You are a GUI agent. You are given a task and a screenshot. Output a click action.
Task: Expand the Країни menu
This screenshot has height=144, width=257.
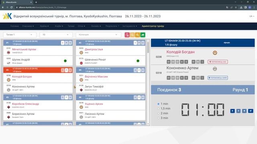44,26
